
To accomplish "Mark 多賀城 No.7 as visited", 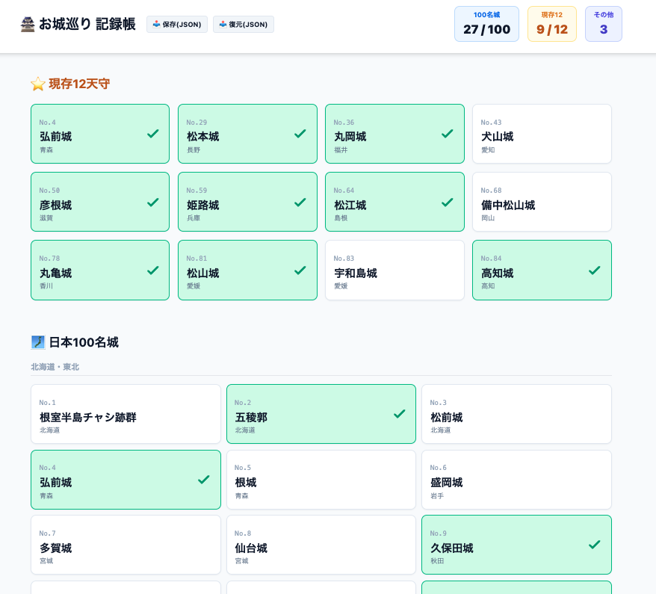I will click(x=126, y=545).
